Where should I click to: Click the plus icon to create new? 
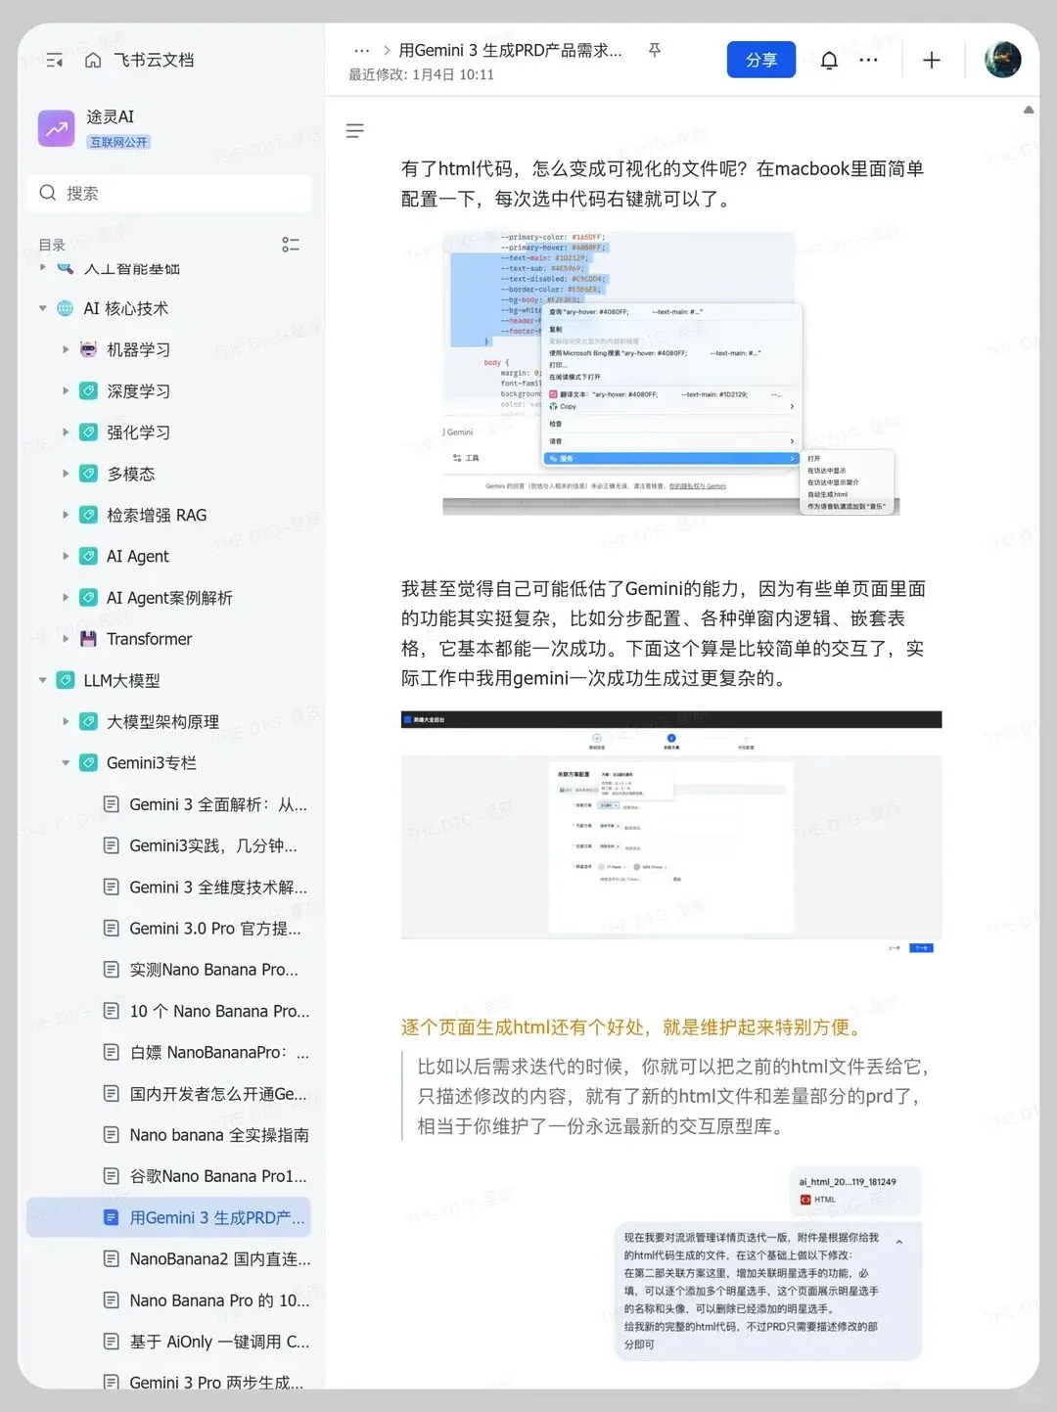tap(932, 61)
